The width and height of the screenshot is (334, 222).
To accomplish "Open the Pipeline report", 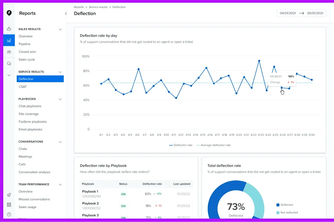I will 24,44.
